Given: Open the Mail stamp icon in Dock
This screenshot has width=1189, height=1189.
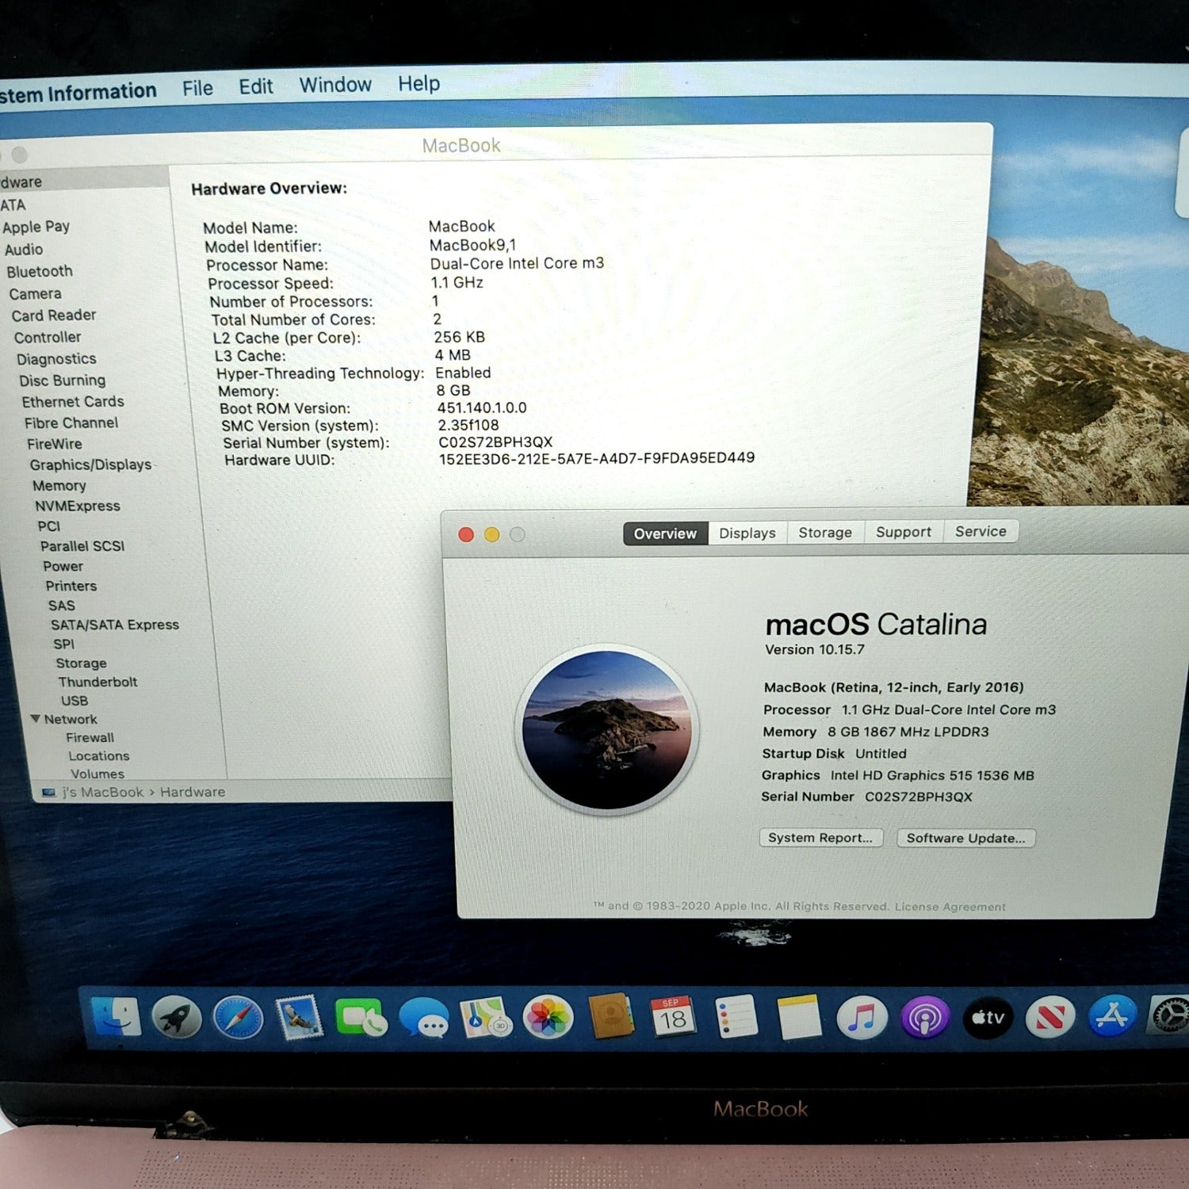Looking at the screenshot, I should (299, 1017).
